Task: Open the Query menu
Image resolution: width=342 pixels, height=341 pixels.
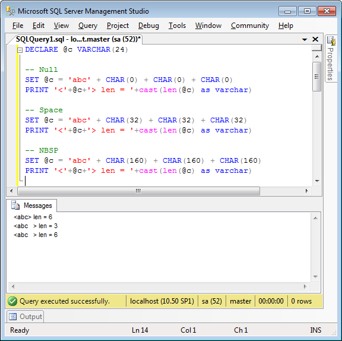Action: click(88, 26)
